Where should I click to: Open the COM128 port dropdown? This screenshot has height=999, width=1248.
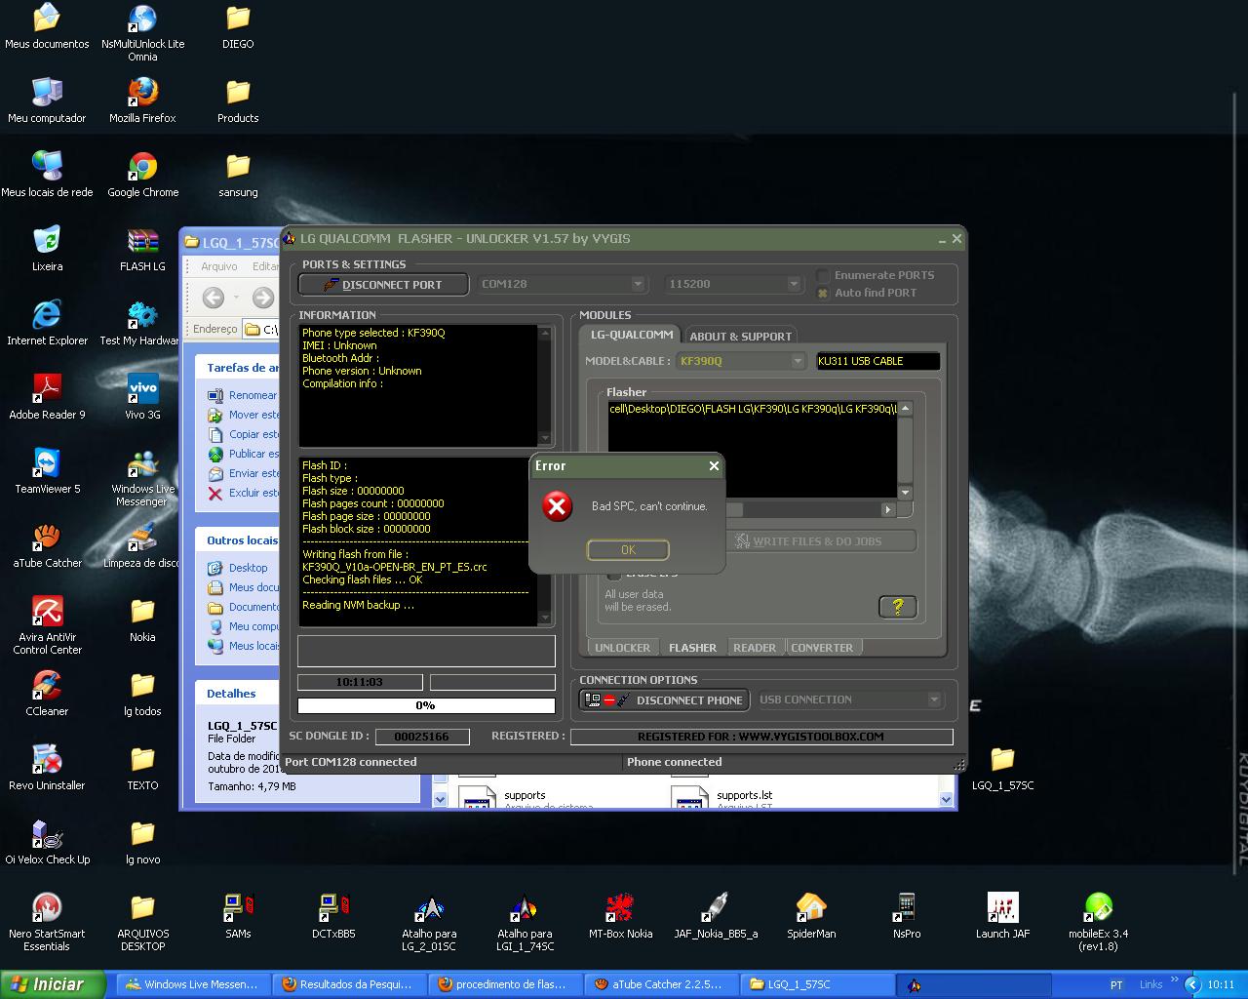[638, 284]
